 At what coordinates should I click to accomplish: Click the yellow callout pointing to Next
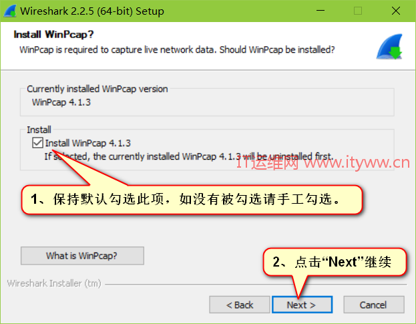point(335,262)
